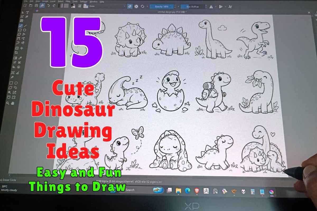Toggle vertical mirror tool
317x211 pixels.
(x=221, y=7)
